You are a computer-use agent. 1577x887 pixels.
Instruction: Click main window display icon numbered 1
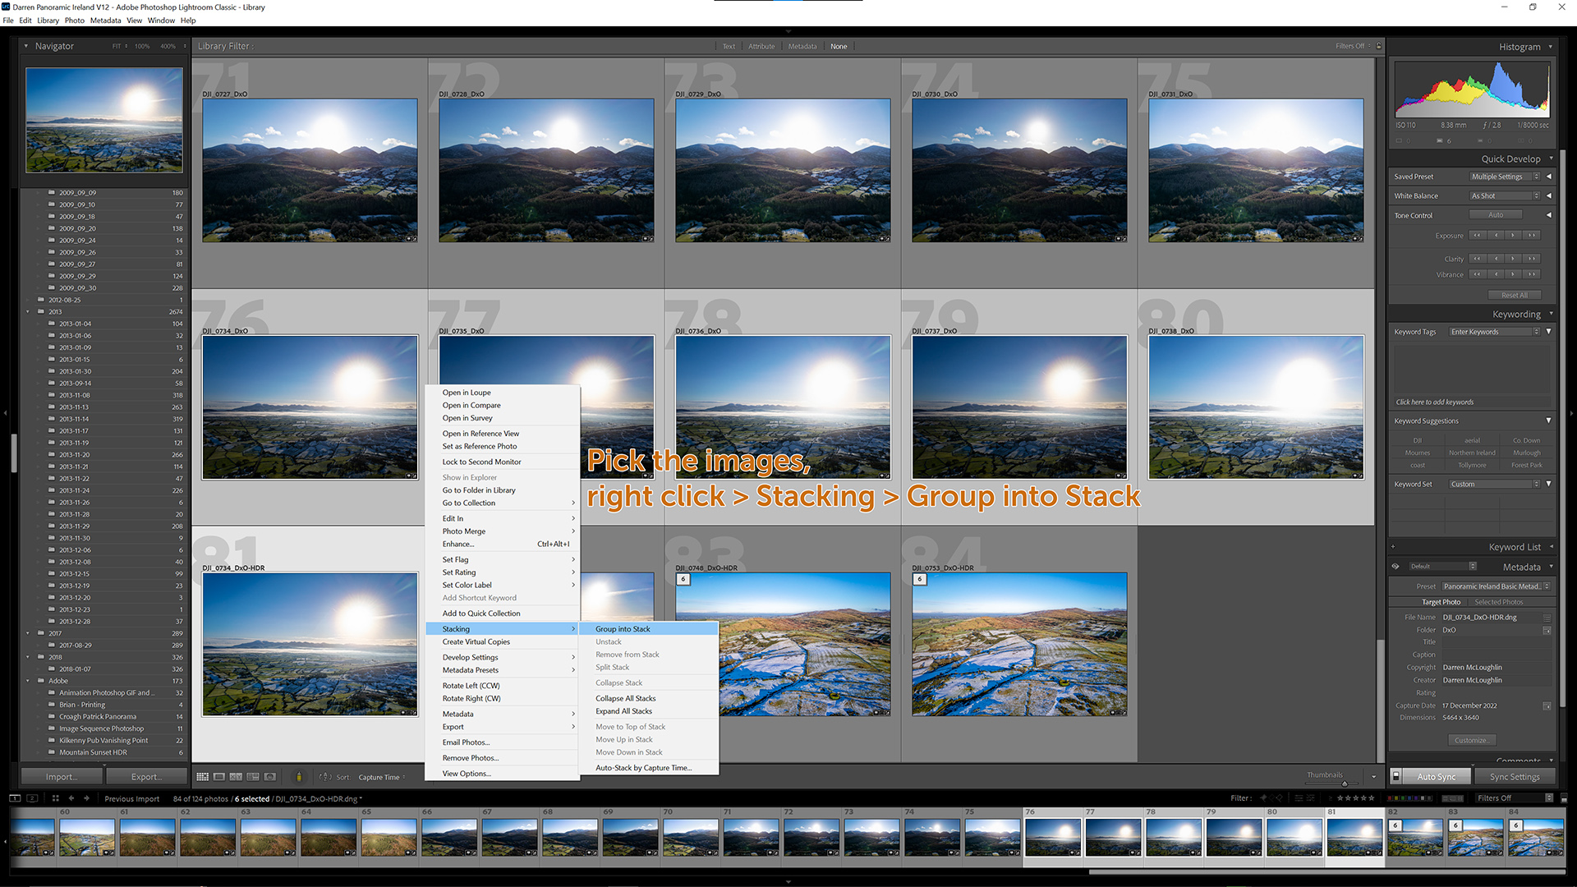pyautogui.click(x=15, y=798)
